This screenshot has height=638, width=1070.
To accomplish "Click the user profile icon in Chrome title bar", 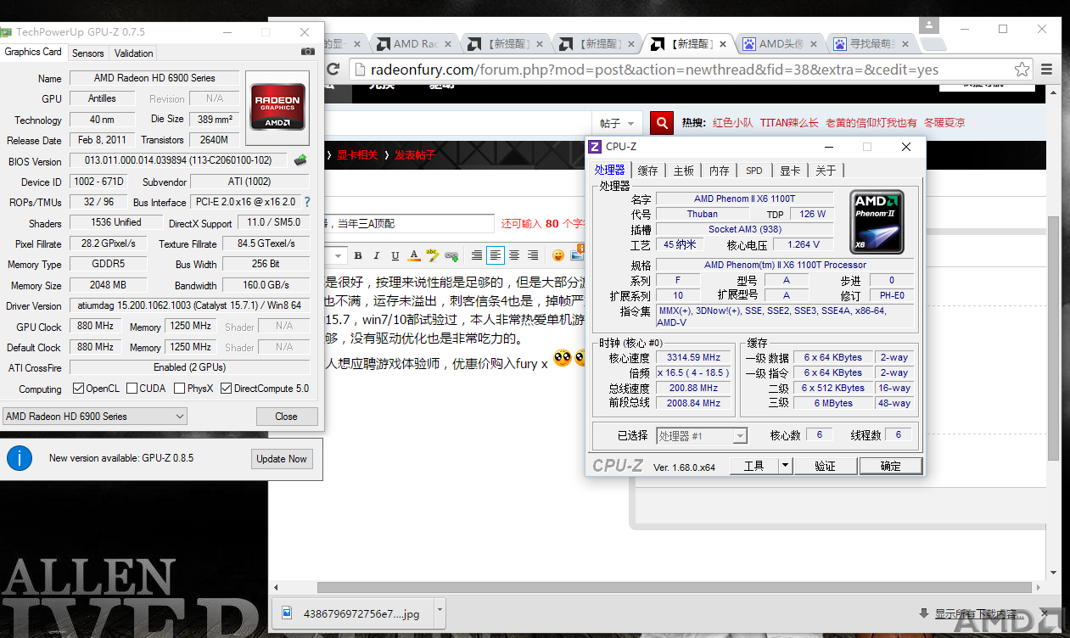I will click(930, 25).
